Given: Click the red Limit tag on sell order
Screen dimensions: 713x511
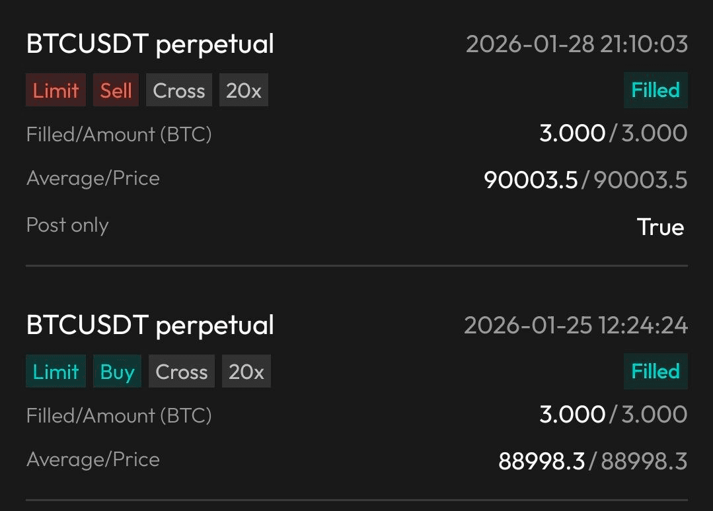Looking at the screenshot, I should click(x=56, y=90).
